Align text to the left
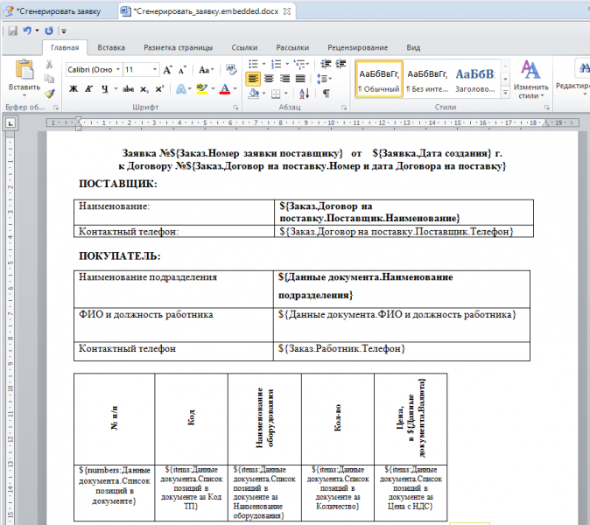 click(x=253, y=79)
